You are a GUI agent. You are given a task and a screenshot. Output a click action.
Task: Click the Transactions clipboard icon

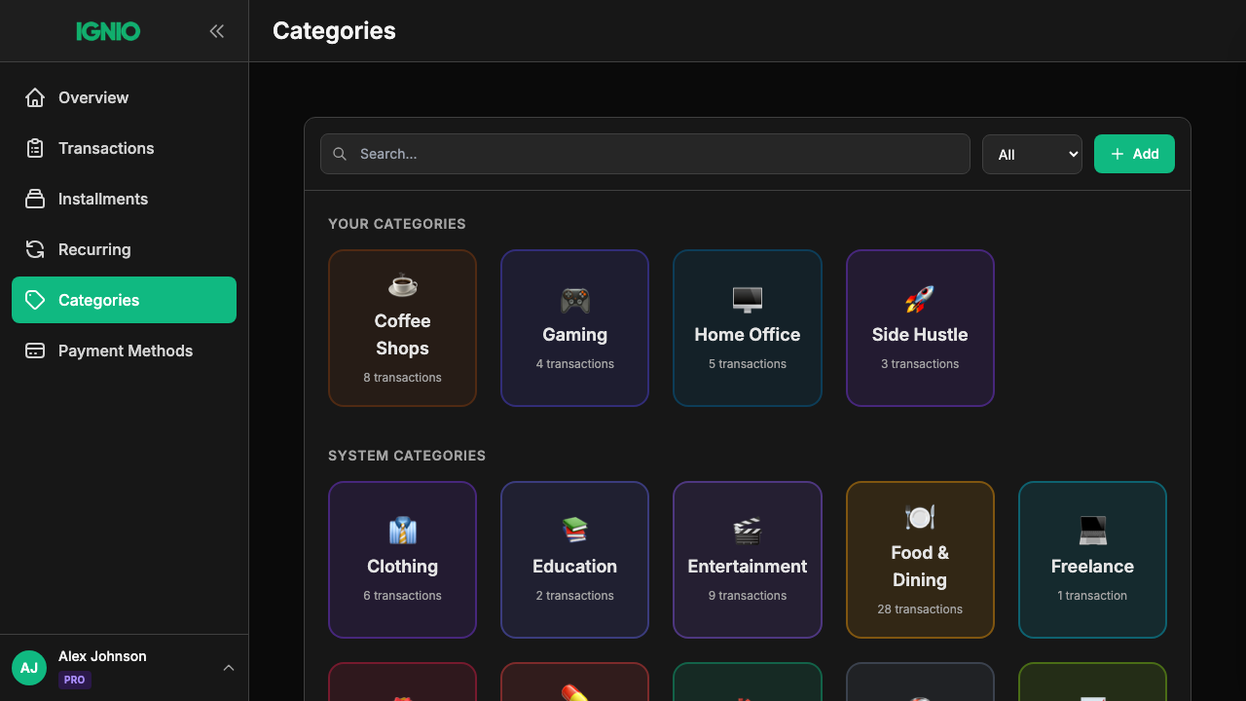click(x=35, y=148)
